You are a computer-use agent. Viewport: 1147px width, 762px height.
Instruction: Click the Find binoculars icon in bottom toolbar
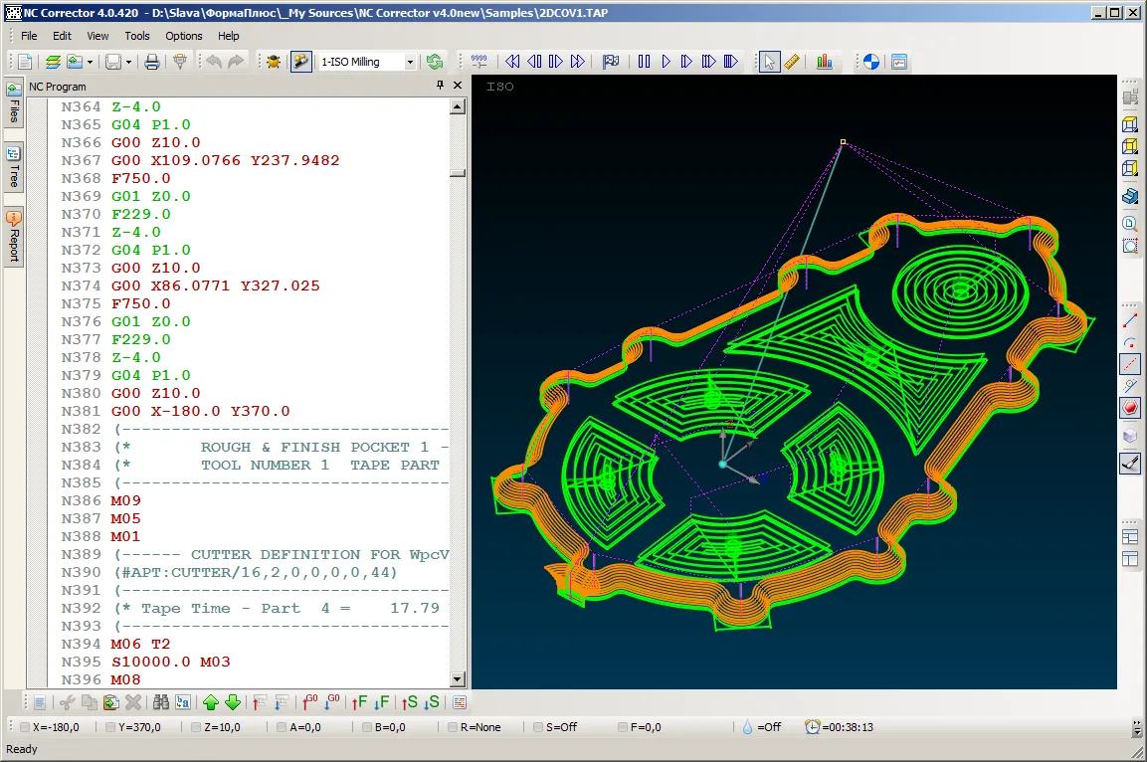pos(158,702)
